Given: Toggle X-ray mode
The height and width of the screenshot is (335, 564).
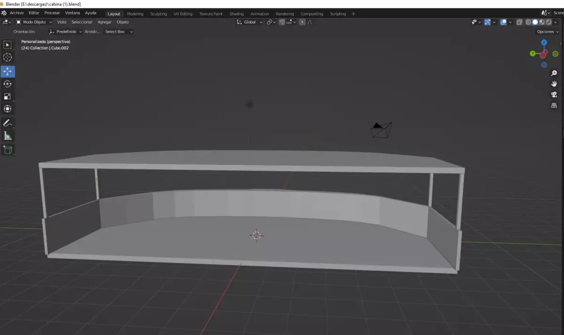Looking at the screenshot, I should point(519,22).
